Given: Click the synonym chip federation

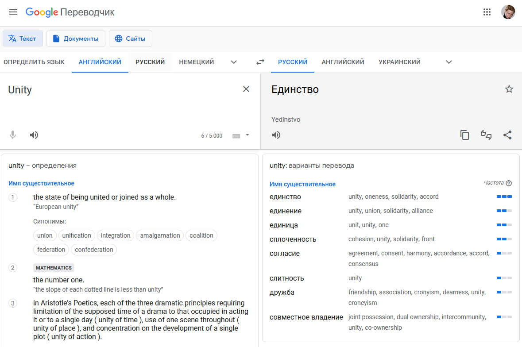Looking at the screenshot, I should 51,250.
